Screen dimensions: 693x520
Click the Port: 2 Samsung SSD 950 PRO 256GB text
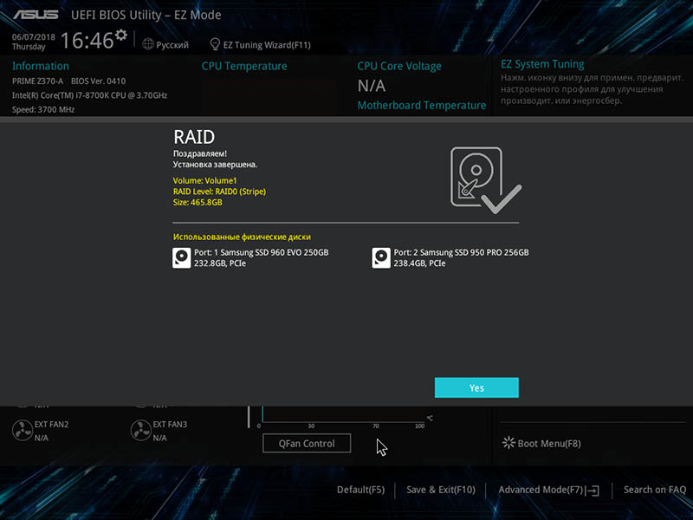click(461, 252)
